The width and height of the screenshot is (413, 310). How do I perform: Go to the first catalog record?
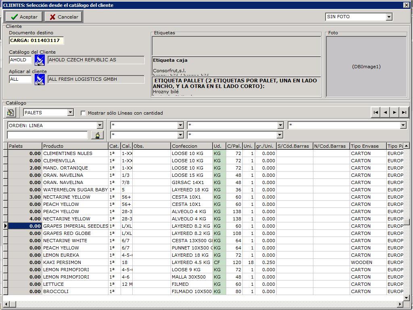(376, 113)
